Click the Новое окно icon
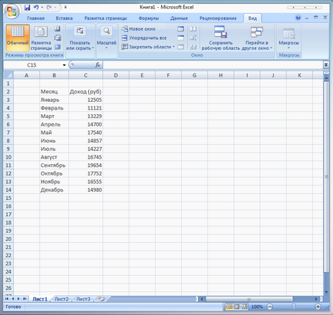The width and height of the screenshot is (333, 315). pyautogui.click(x=124, y=29)
